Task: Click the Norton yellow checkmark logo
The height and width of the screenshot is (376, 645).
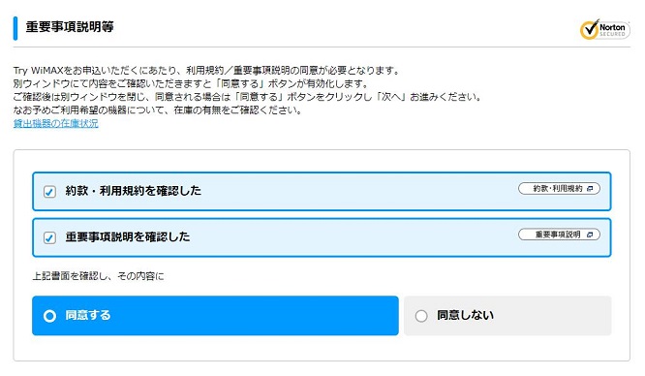Action: pos(589,30)
